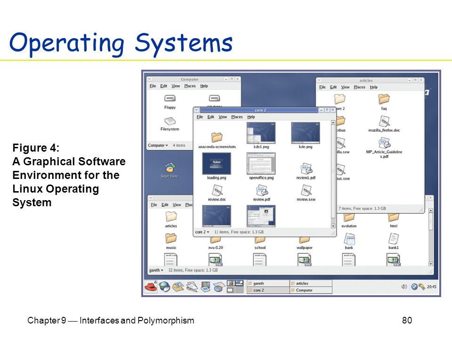This screenshot has height=339, width=452.
Task: Select the bank file in gareth window
Action: pyautogui.click(x=349, y=239)
